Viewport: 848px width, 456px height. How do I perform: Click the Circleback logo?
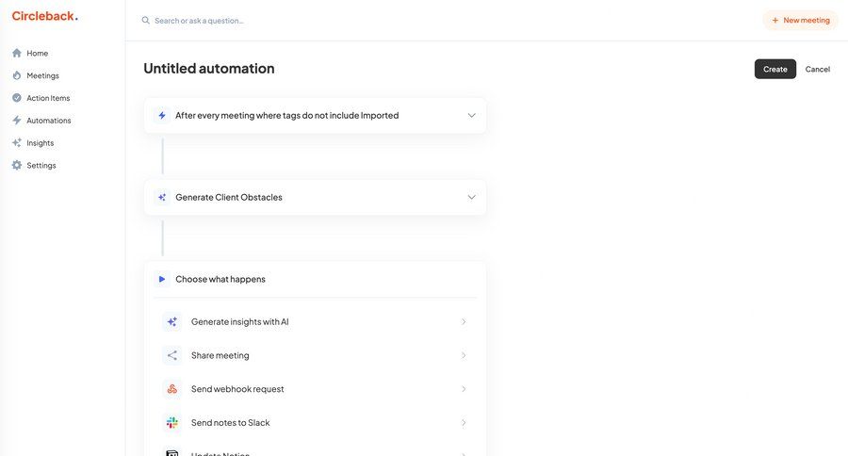44,16
